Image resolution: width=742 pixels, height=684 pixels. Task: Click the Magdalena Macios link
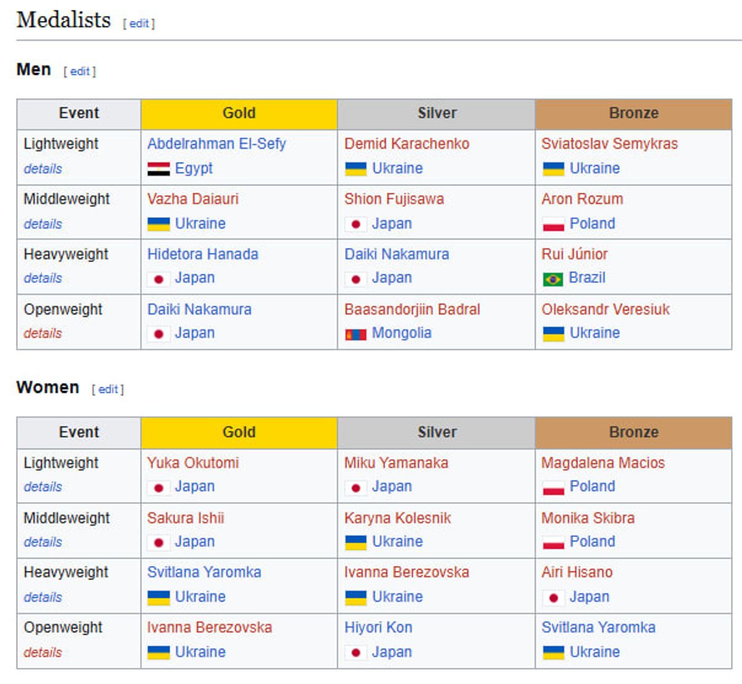[x=603, y=463]
